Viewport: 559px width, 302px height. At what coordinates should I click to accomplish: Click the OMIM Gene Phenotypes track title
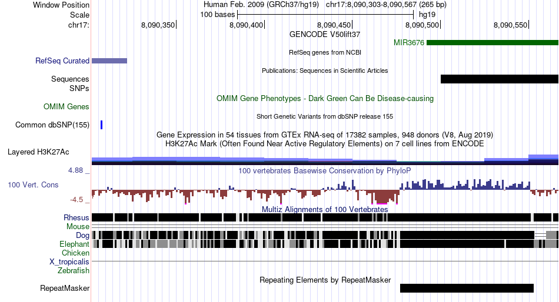(x=325, y=98)
